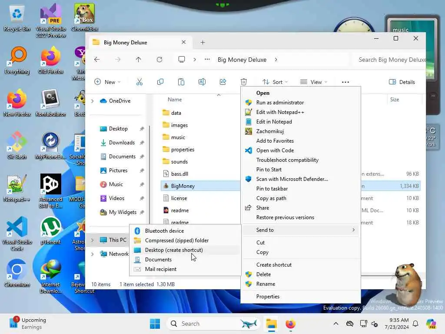Select Bluetooth device in Send to submenu
This screenshot has width=445, height=334.
click(x=185, y=231)
